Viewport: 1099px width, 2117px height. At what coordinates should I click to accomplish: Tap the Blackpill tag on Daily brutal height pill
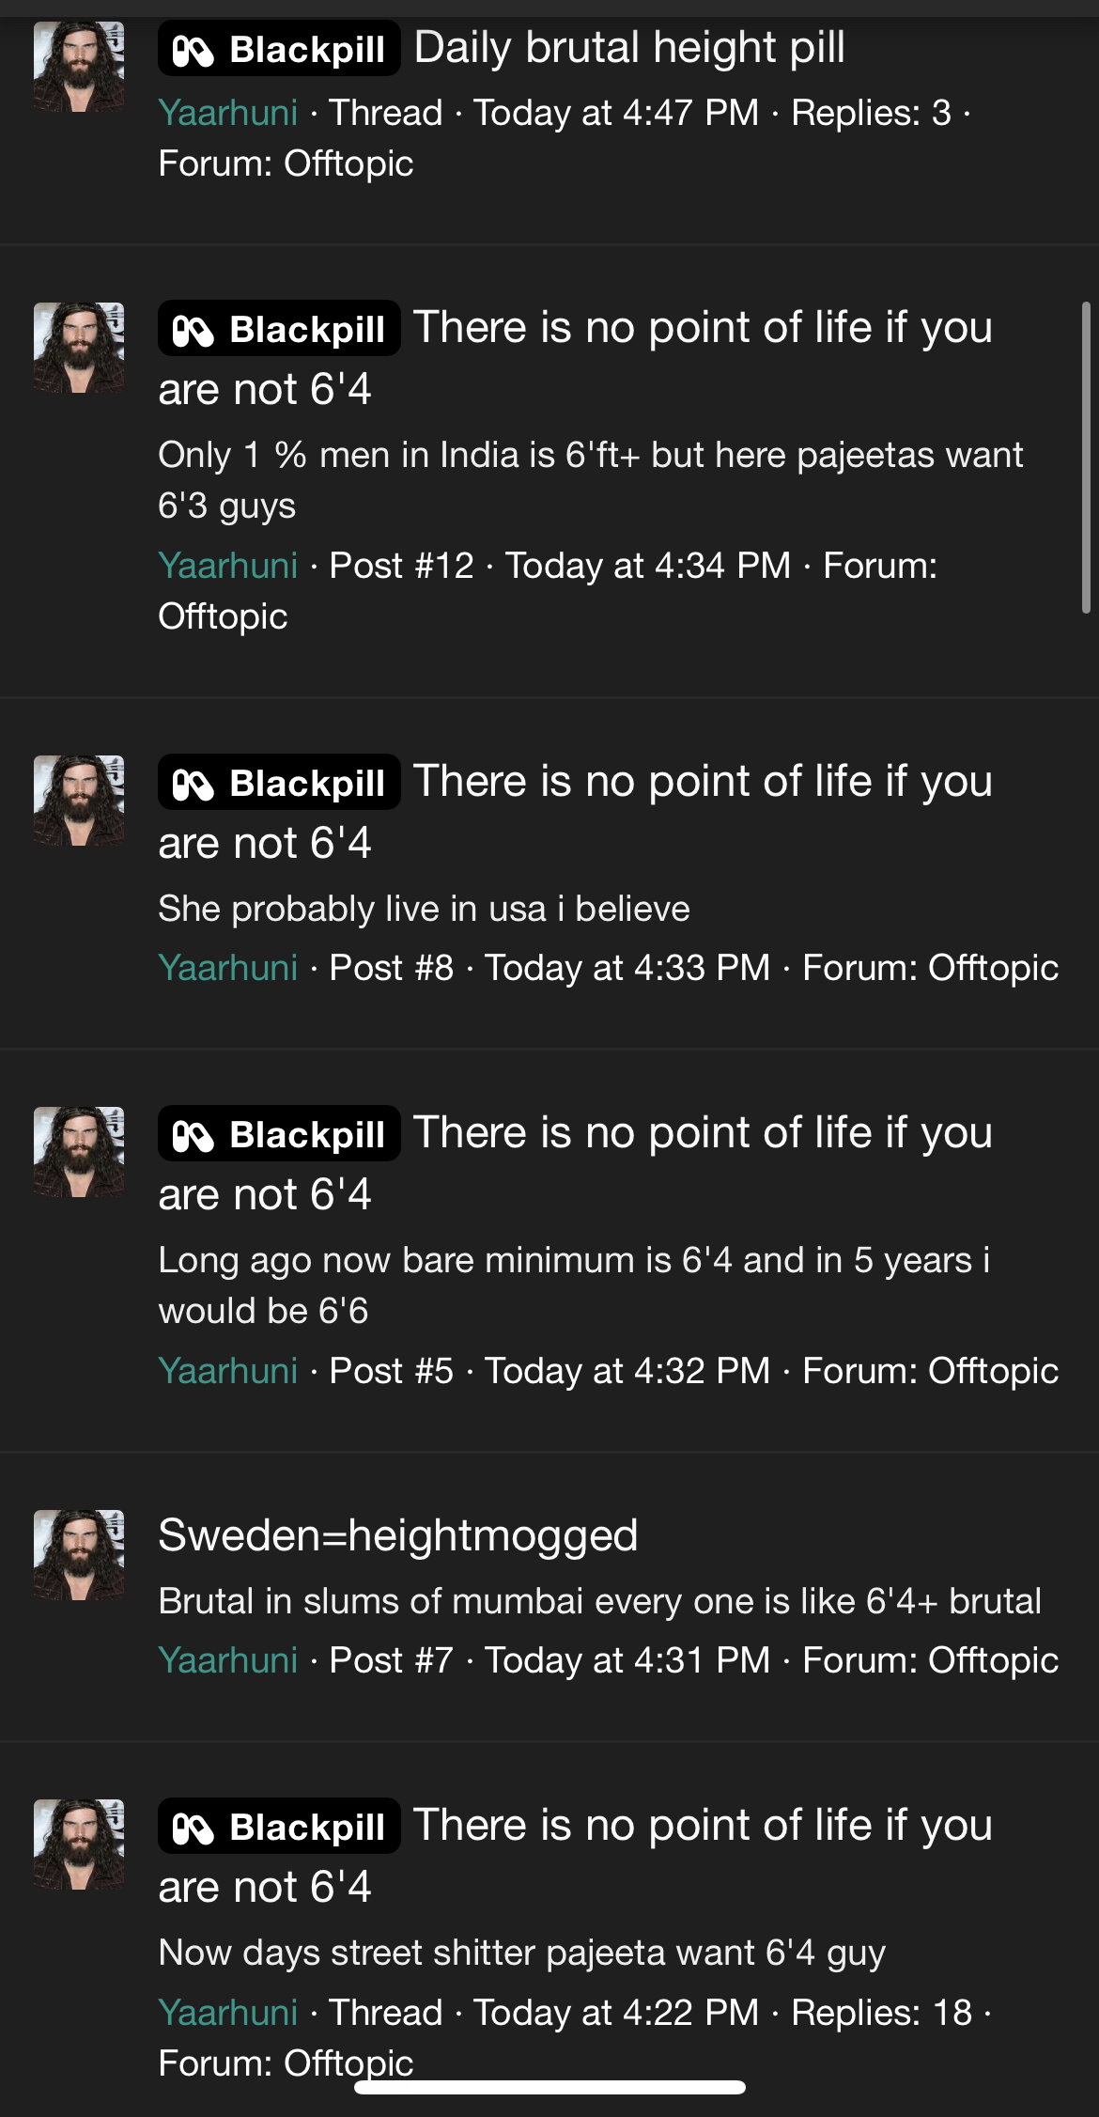pos(279,49)
